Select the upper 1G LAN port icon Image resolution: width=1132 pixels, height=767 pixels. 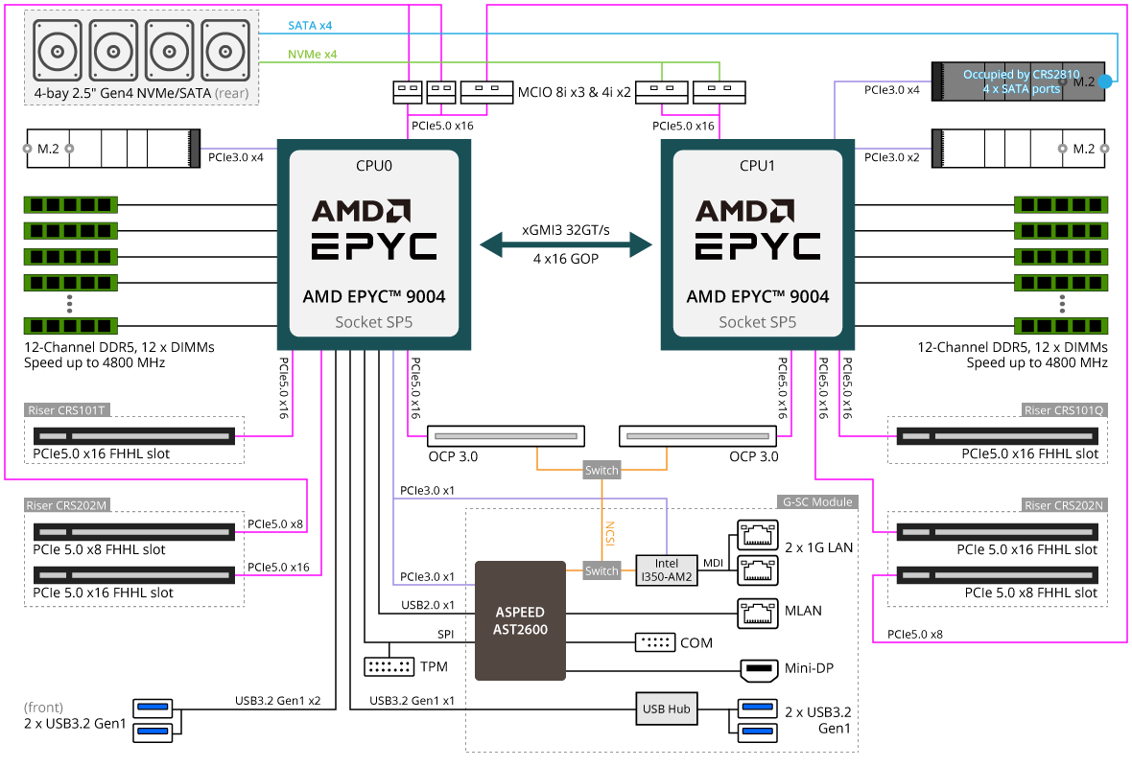tap(757, 534)
